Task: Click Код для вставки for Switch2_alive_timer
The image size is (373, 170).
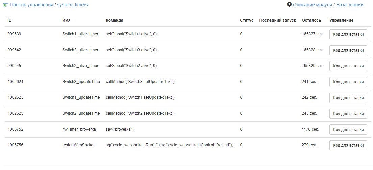Action: (348, 66)
